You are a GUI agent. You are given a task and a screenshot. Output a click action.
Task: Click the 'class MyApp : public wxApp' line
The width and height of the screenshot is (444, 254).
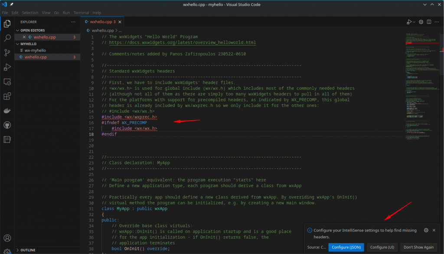(134, 208)
